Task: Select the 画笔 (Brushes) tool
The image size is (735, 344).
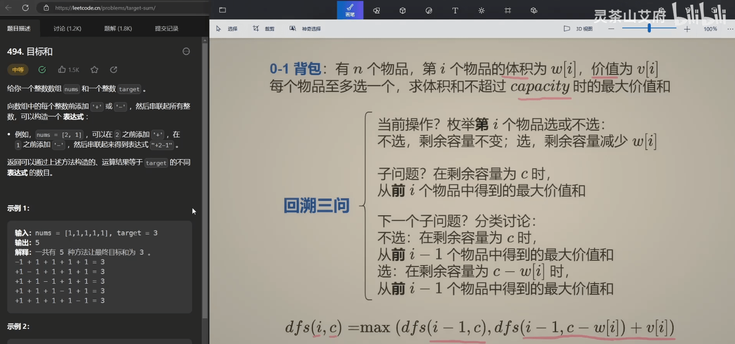Action: tap(350, 10)
